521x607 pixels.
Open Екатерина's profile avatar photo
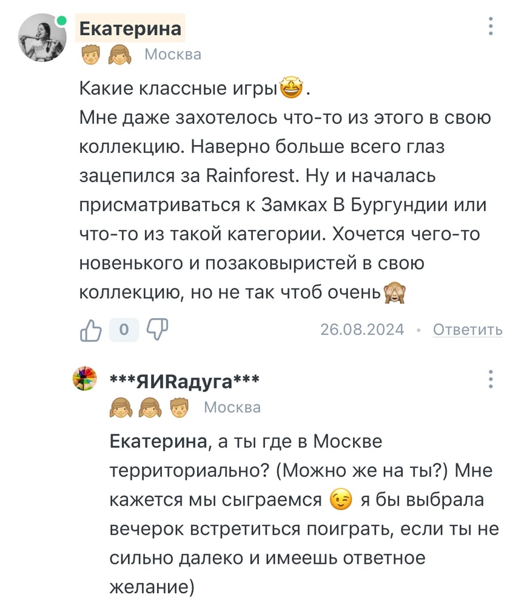pos(42,37)
